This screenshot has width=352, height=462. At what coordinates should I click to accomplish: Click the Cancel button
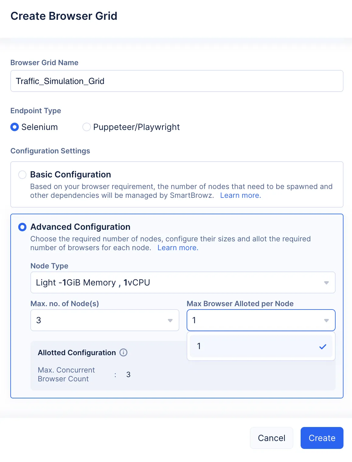pos(271,438)
